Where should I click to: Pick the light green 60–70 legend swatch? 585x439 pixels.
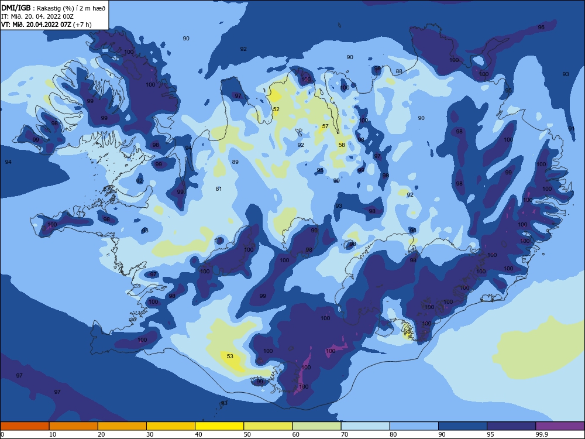pos(316,426)
